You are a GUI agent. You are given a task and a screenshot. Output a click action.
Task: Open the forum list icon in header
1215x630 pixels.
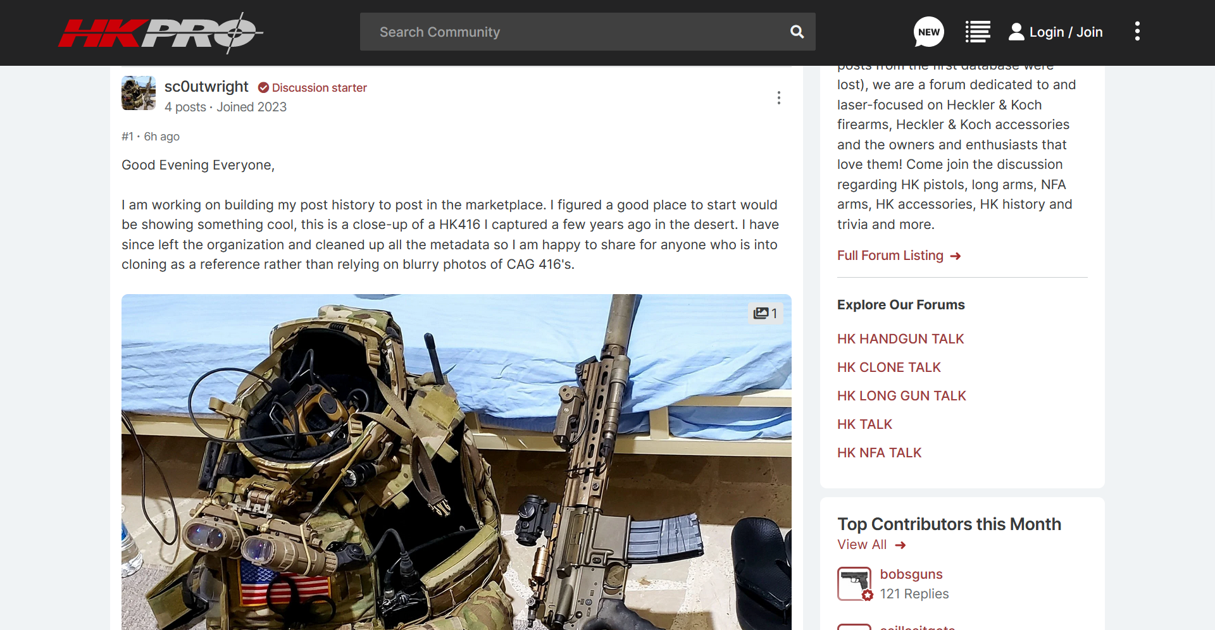coord(978,32)
